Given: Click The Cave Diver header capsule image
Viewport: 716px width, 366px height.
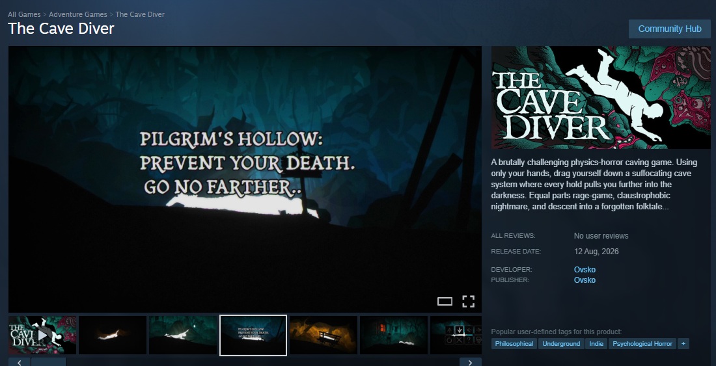Looking at the screenshot, I should click(601, 98).
